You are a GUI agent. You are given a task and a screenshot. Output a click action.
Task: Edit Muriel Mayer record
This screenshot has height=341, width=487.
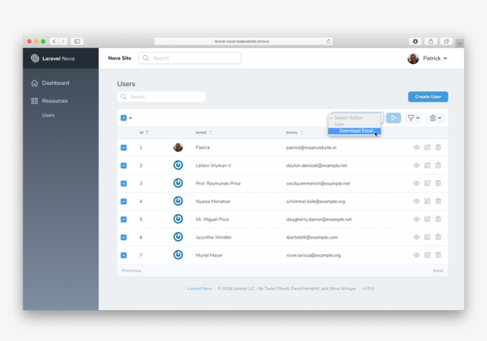pyautogui.click(x=428, y=255)
